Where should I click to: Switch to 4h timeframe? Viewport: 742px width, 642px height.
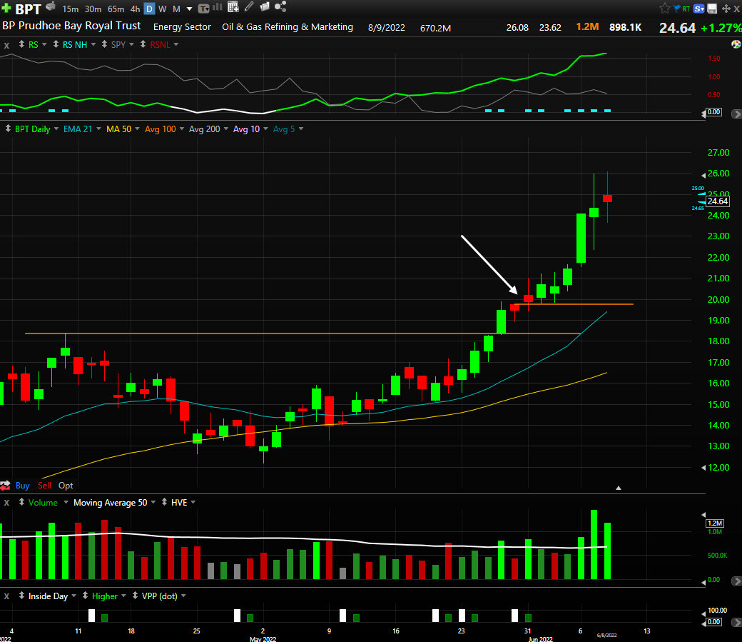click(x=135, y=9)
